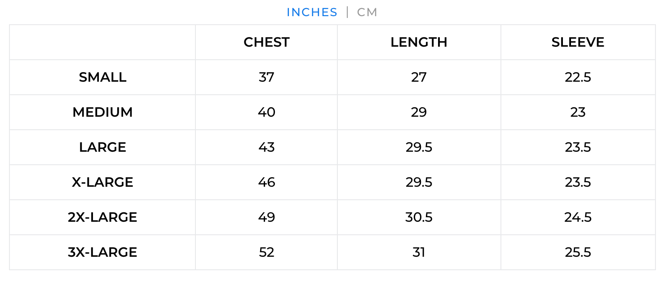Screen dimensions: 664x281
Task: Click the Small sleeve value 22.5
Action: coord(578,77)
